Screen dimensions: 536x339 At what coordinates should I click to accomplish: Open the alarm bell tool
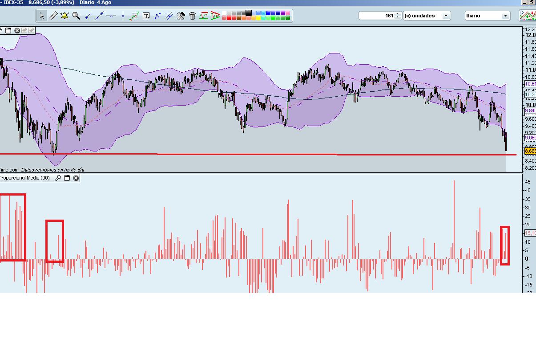pyautogui.click(x=65, y=16)
